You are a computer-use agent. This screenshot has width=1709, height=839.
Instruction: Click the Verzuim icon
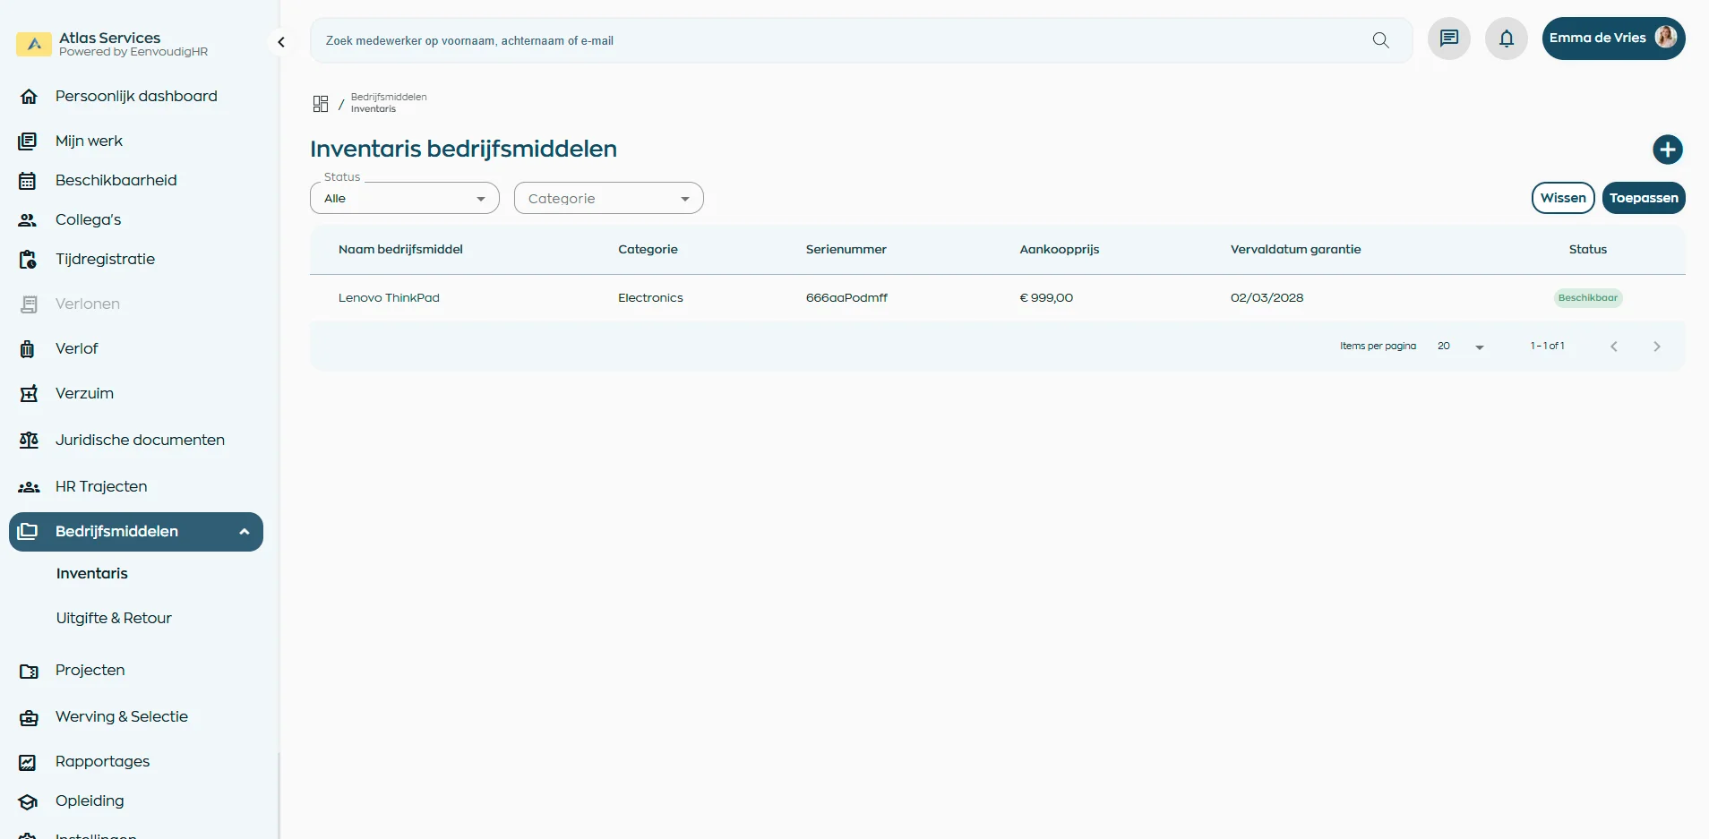[29, 394]
